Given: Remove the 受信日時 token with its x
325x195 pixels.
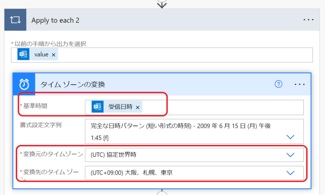Looking at the screenshot, I should [x=137, y=107].
